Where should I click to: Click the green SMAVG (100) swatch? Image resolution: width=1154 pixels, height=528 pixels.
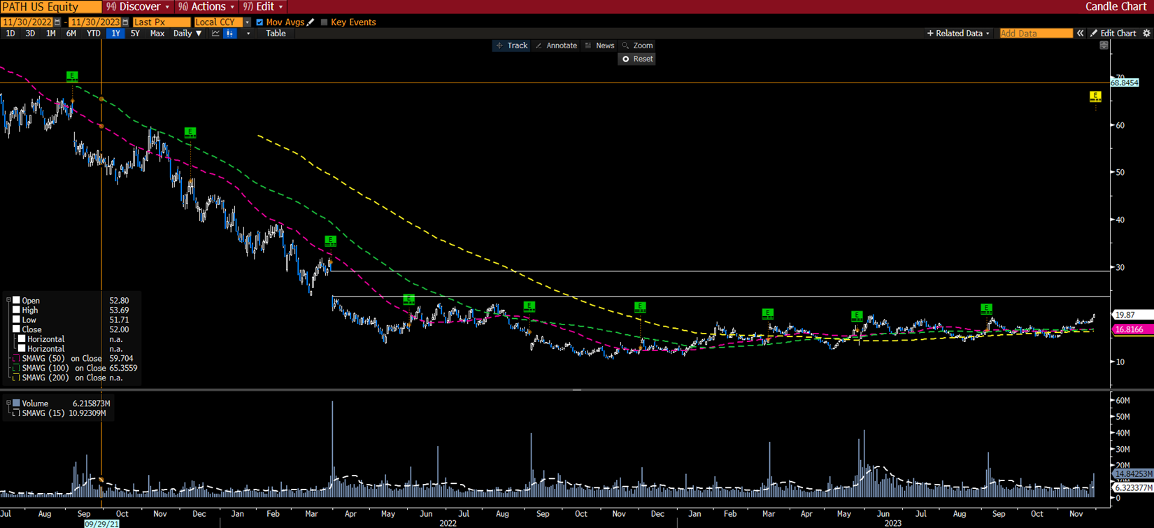pyautogui.click(x=16, y=368)
